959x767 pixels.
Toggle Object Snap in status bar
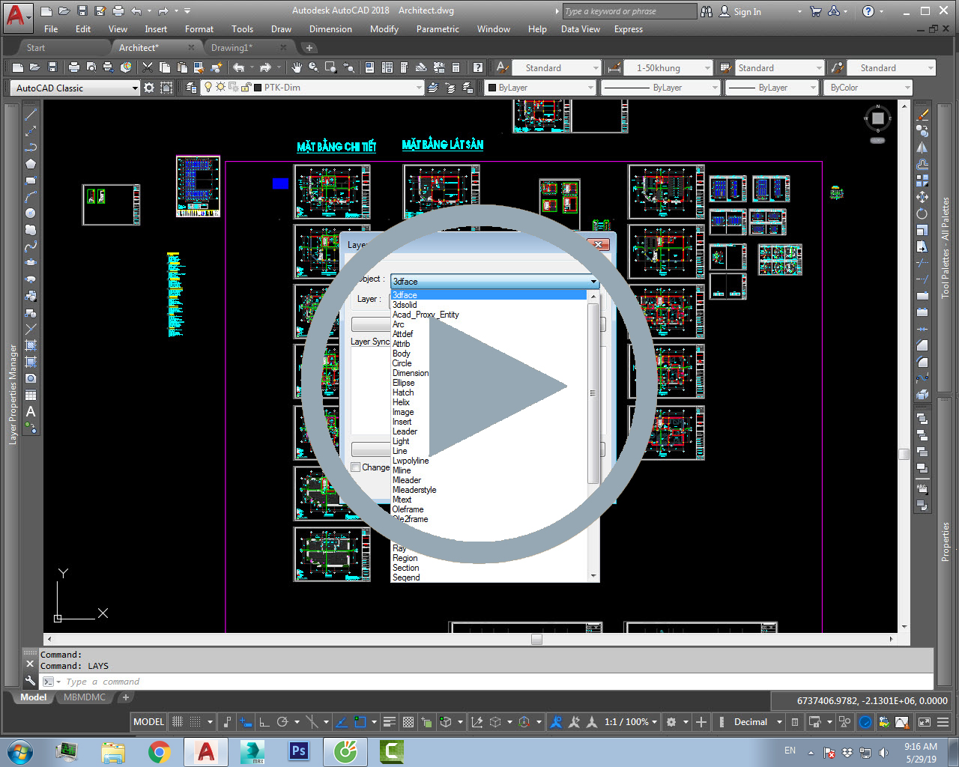[x=360, y=722]
